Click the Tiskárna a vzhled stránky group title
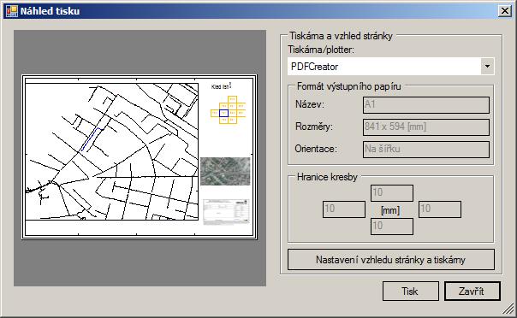This screenshot has height=318, width=517. [x=341, y=36]
